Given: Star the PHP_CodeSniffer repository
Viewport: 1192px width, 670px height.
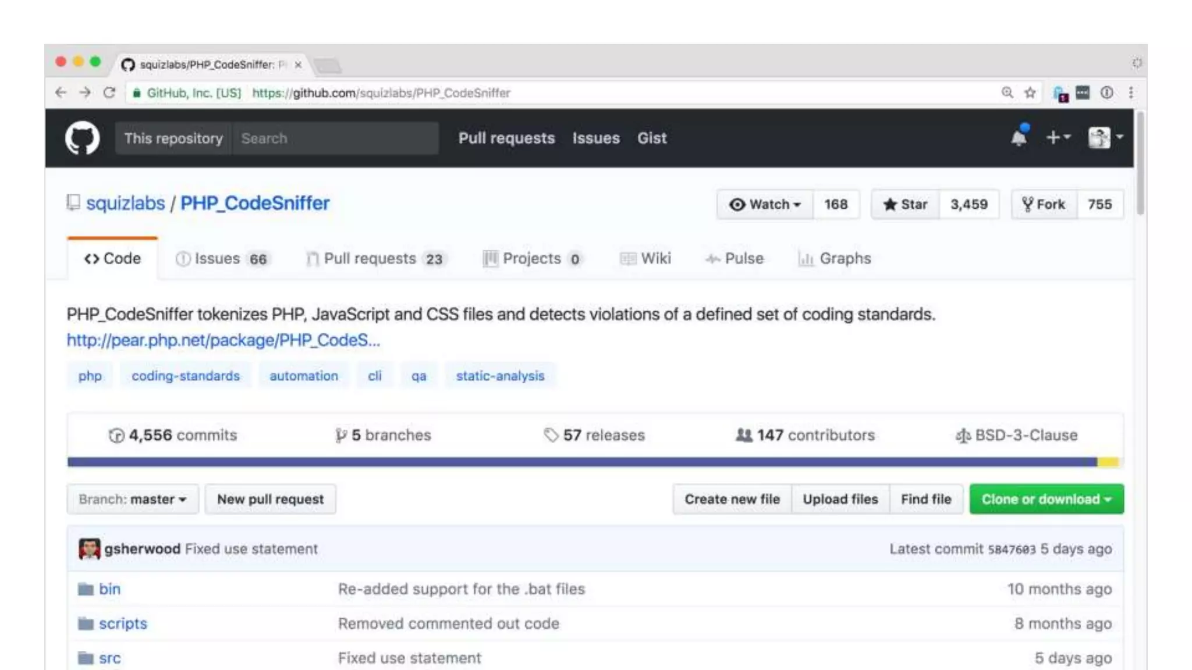Looking at the screenshot, I should coord(905,204).
